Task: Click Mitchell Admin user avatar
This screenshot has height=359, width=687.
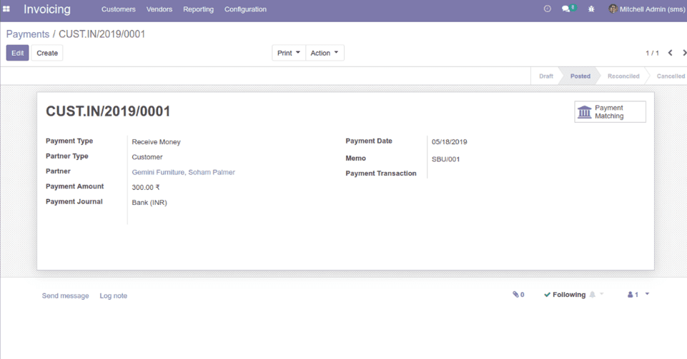Action: [x=613, y=9]
